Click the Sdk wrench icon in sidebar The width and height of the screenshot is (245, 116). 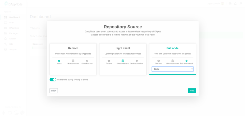(6, 44)
